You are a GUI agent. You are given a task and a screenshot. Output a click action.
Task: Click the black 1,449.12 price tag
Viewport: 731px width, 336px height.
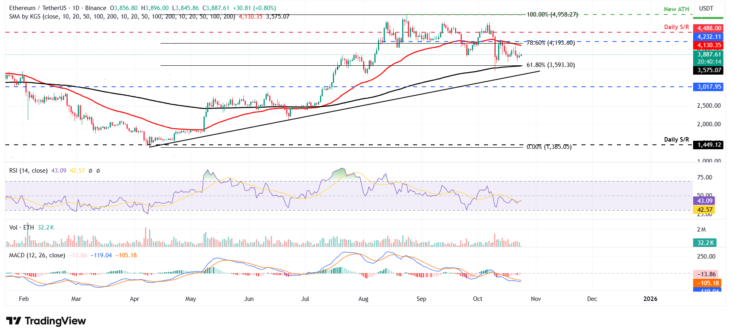(x=709, y=145)
